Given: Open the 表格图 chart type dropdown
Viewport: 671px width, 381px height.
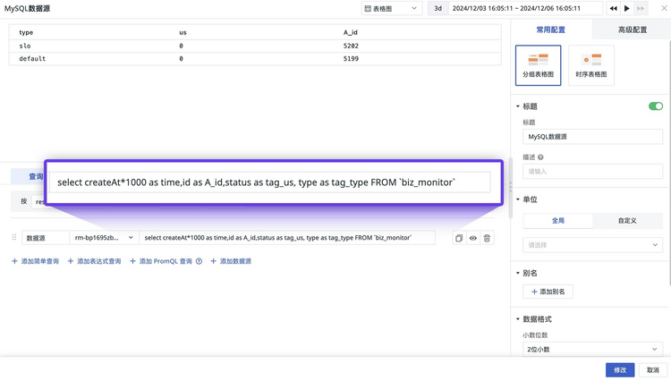Looking at the screenshot, I should (391, 9).
